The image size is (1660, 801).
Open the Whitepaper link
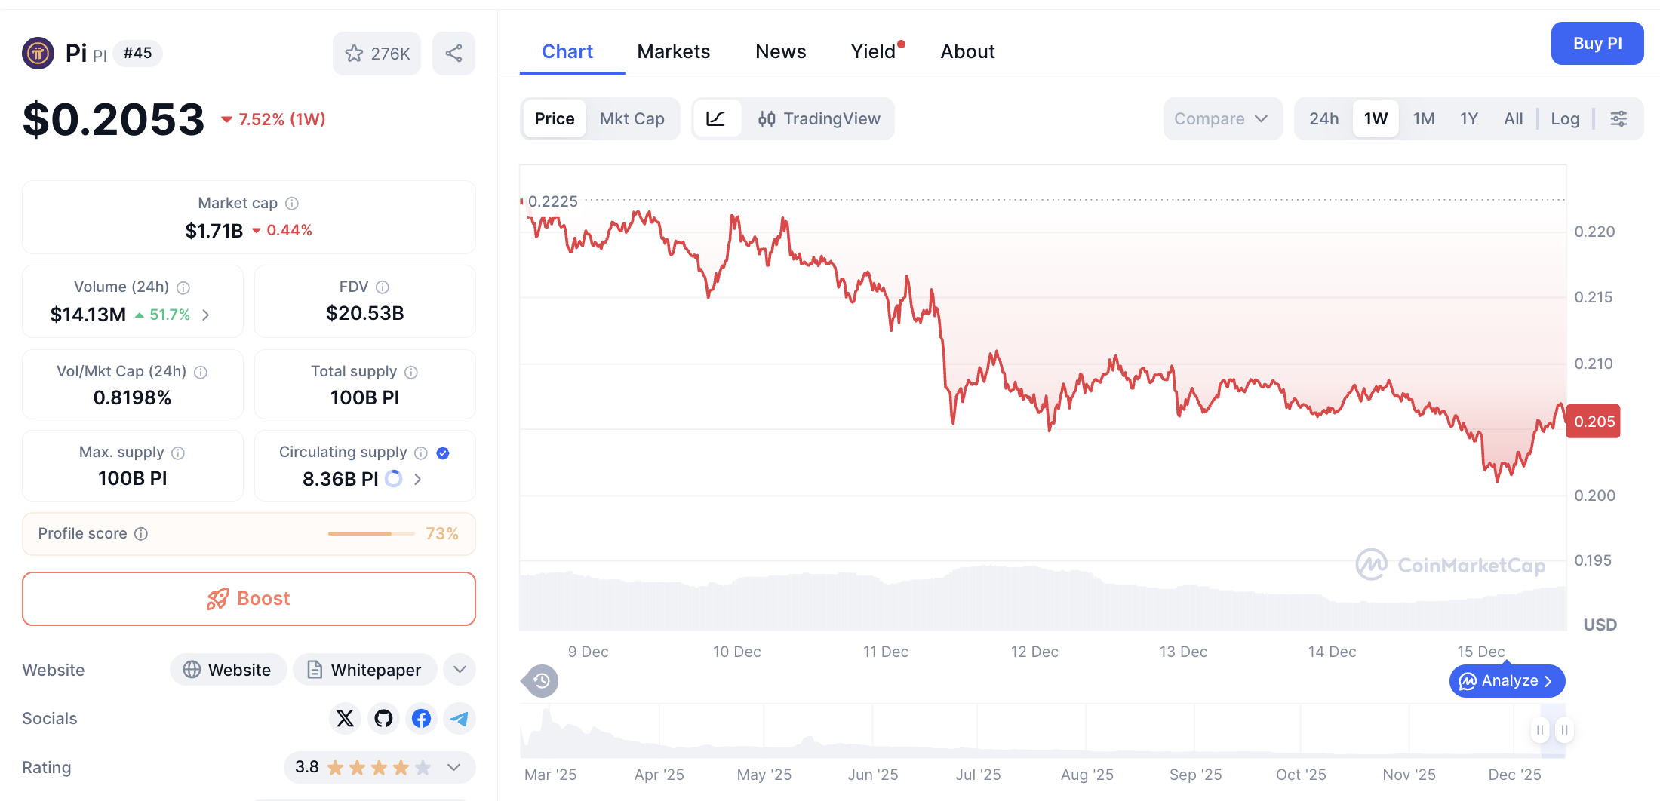pos(365,669)
